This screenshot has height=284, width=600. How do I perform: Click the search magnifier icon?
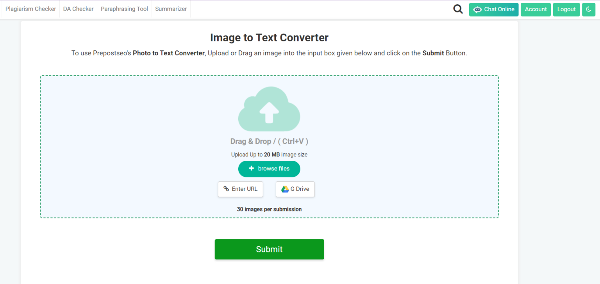pyautogui.click(x=458, y=9)
